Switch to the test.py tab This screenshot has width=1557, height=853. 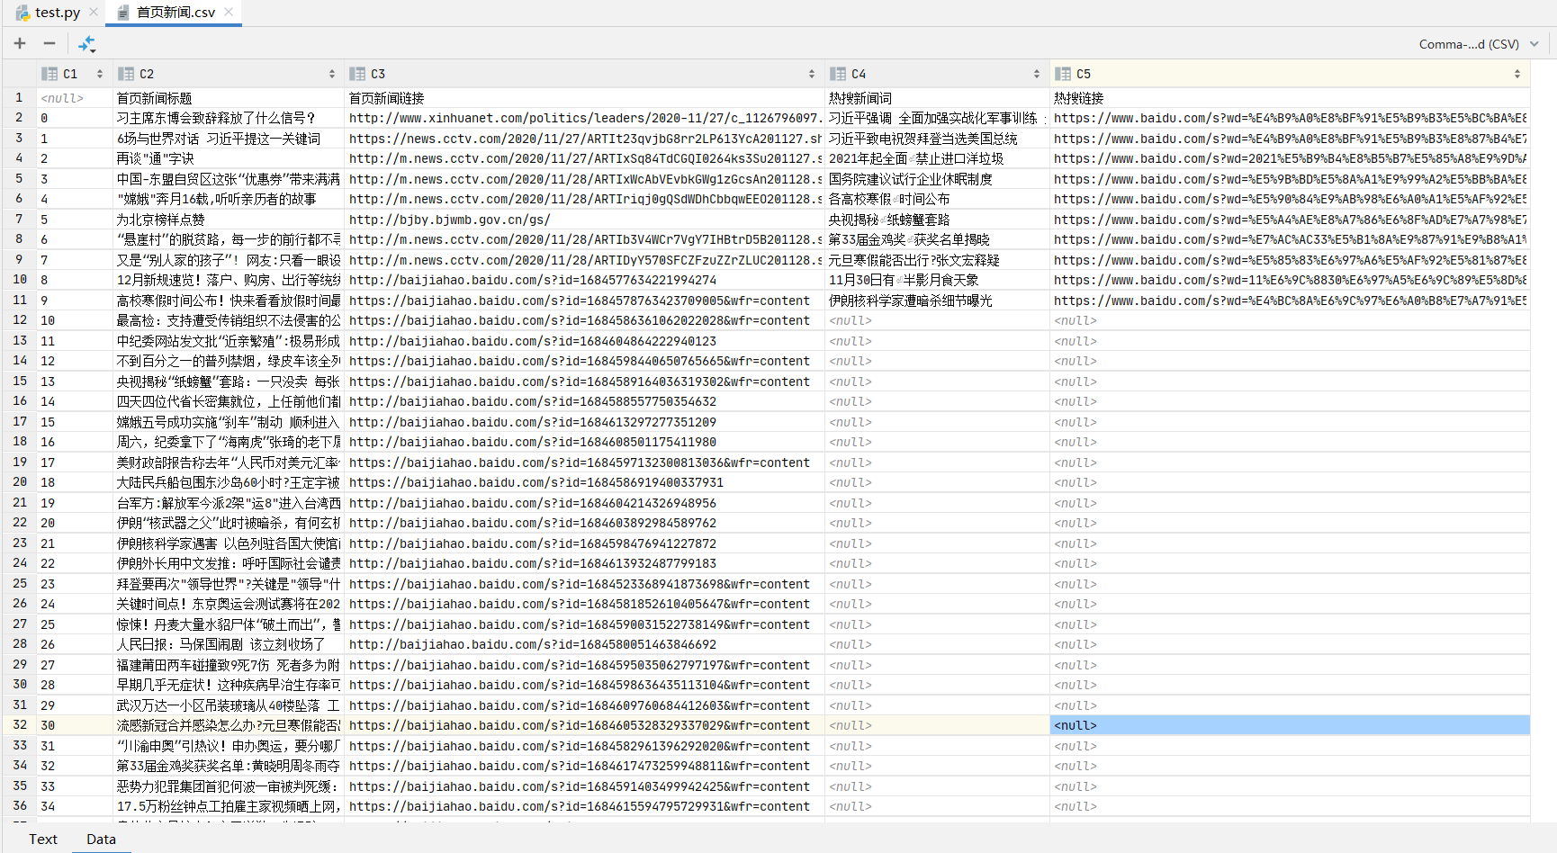58,13
